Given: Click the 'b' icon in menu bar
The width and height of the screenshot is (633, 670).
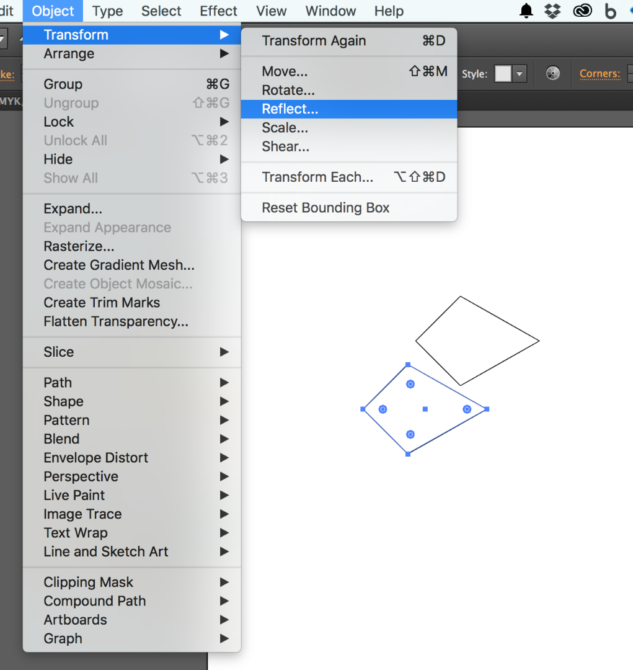Looking at the screenshot, I should (x=611, y=11).
